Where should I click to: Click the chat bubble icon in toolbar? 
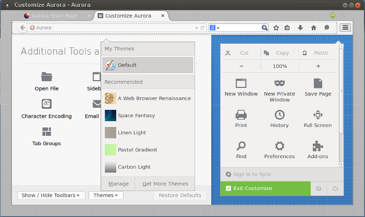(x=327, y=28)
